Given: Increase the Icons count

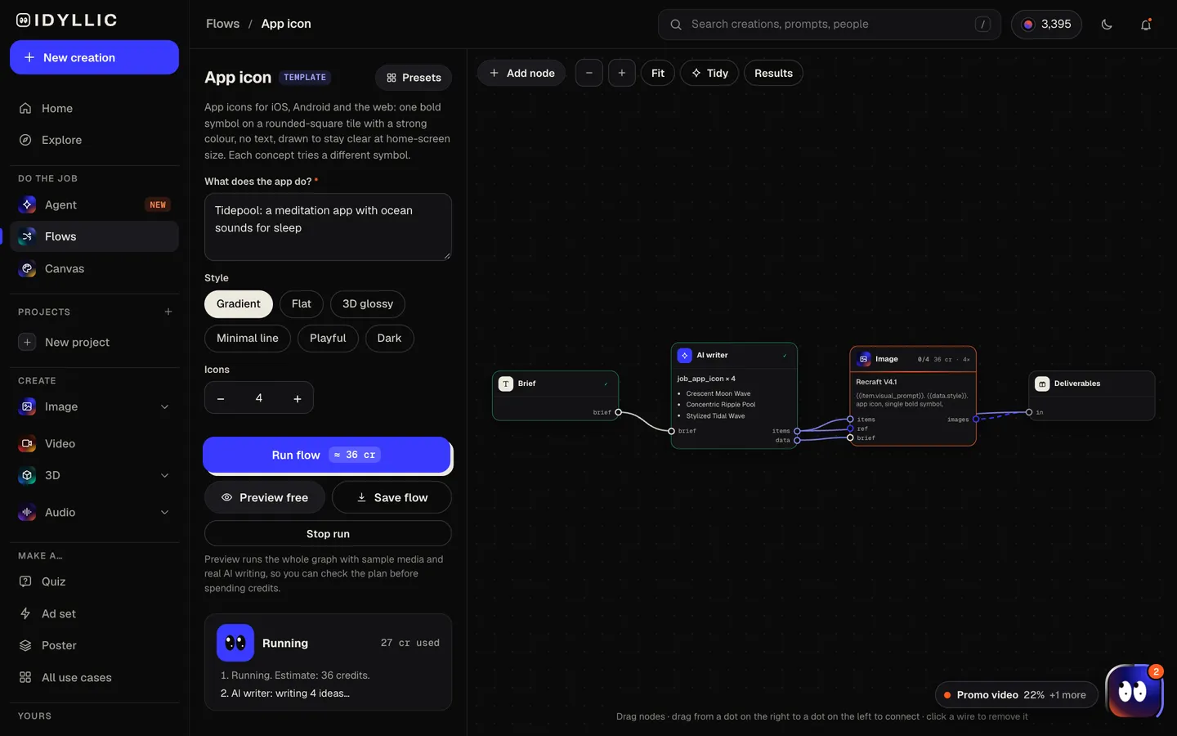Looking at the screenshot, I should 298,398.
